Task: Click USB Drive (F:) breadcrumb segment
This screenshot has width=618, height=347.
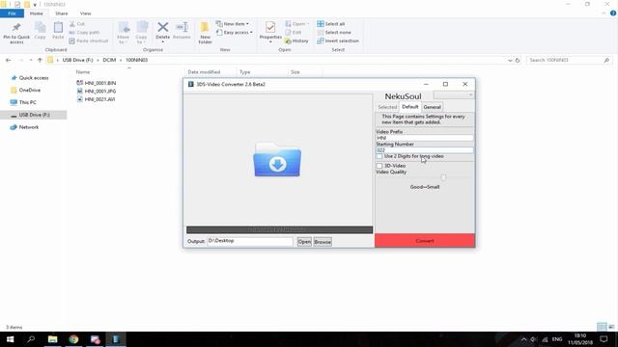Action: tap(77, 60)
